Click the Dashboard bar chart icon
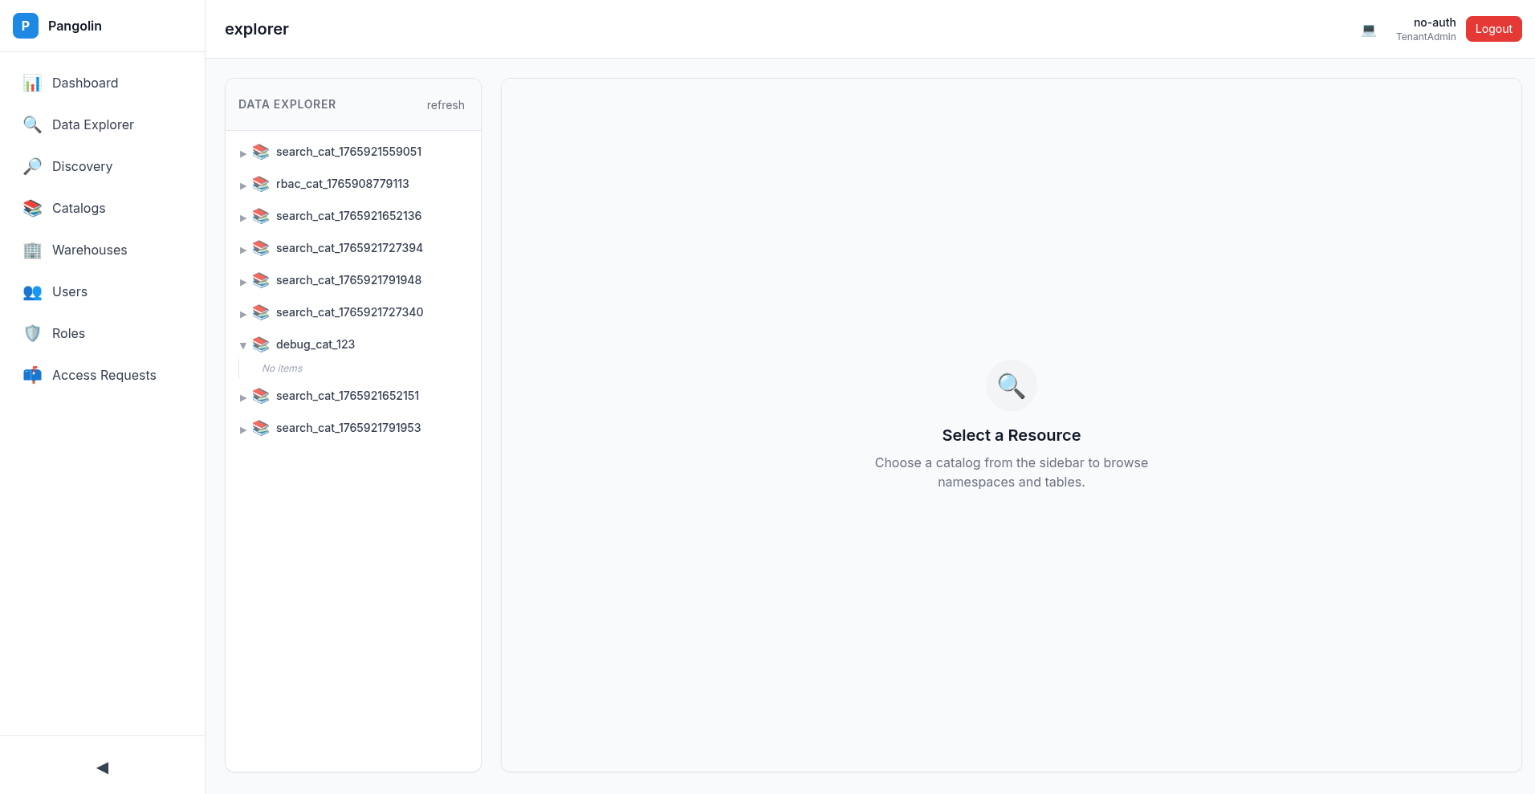 pos(32,83)
